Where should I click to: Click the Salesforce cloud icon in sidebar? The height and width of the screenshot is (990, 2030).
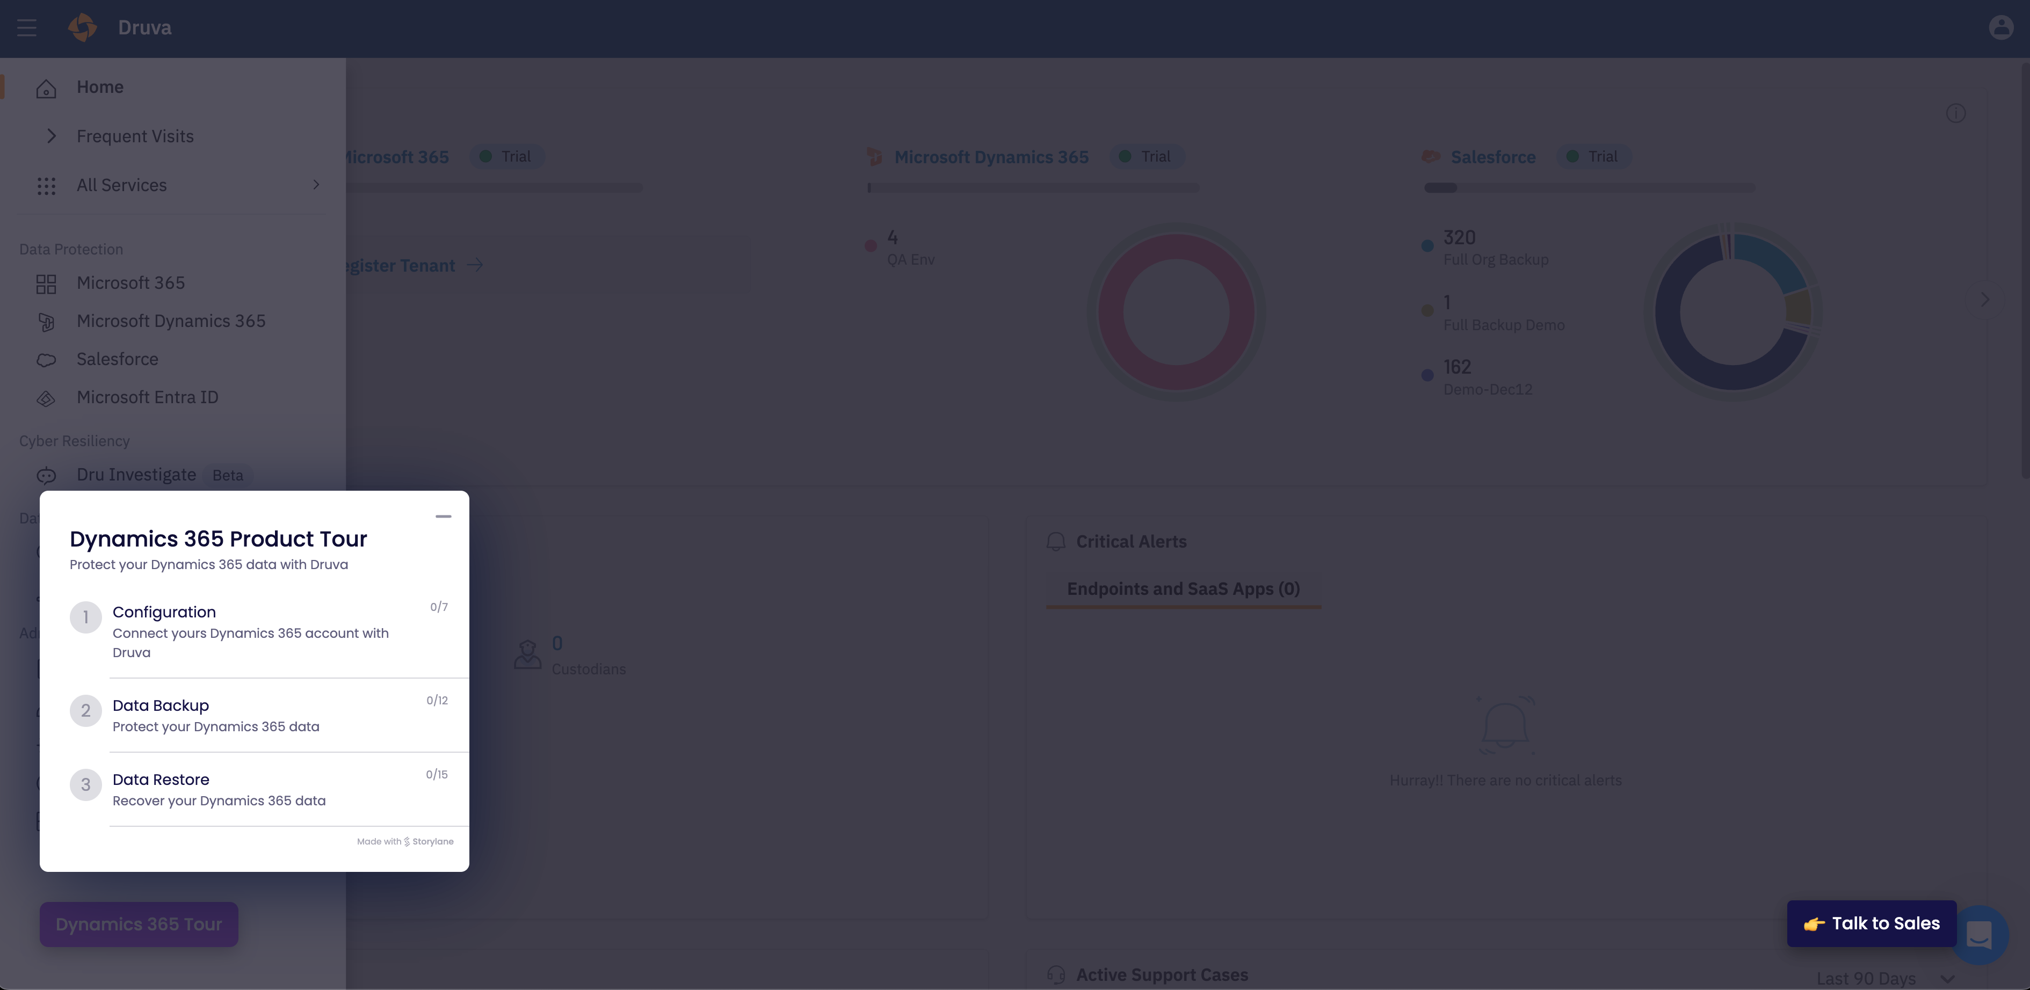[x=47, y=360]
